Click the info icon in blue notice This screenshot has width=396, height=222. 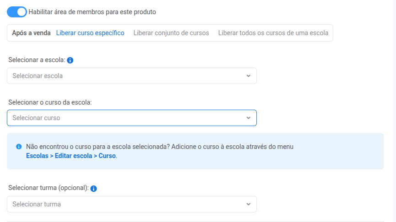pyautogui.click(x=19, y=147)
